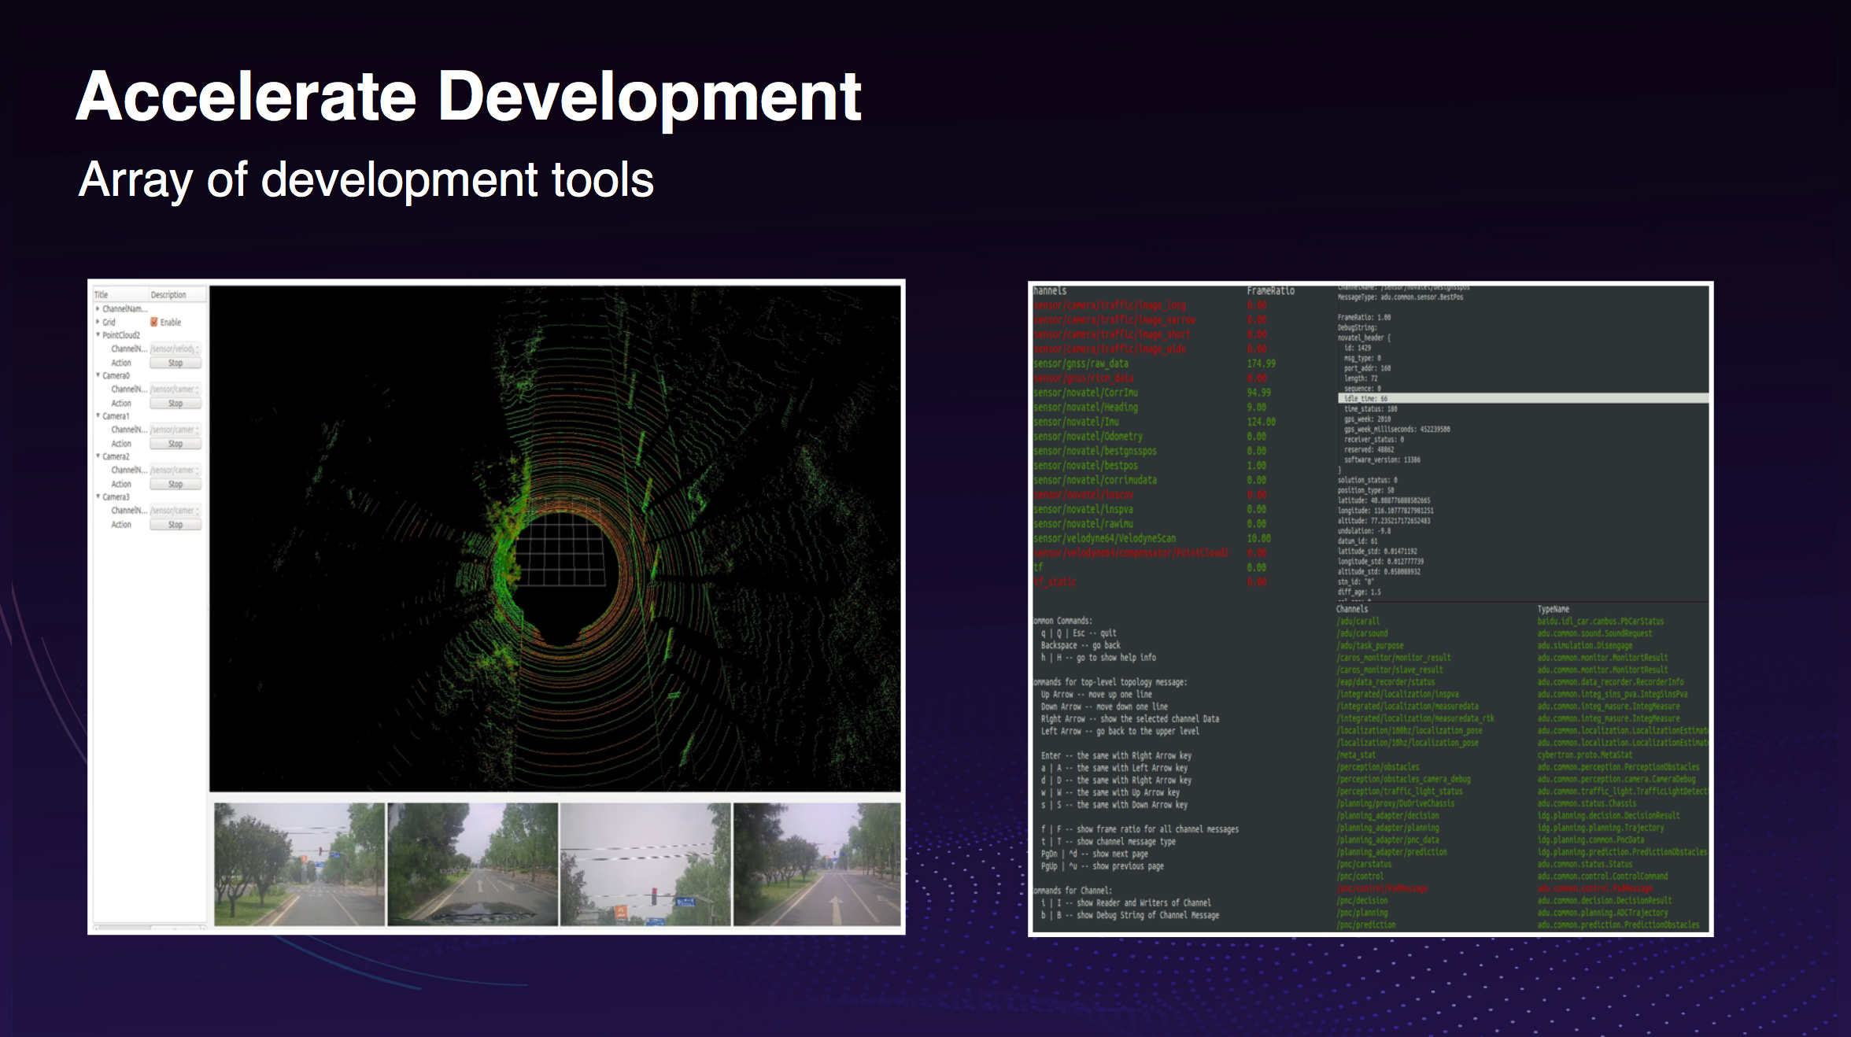1851x1037 pixels.
Task: Stop the Camera2 stream
Action: pyautogui.click(x=175, y=483)
